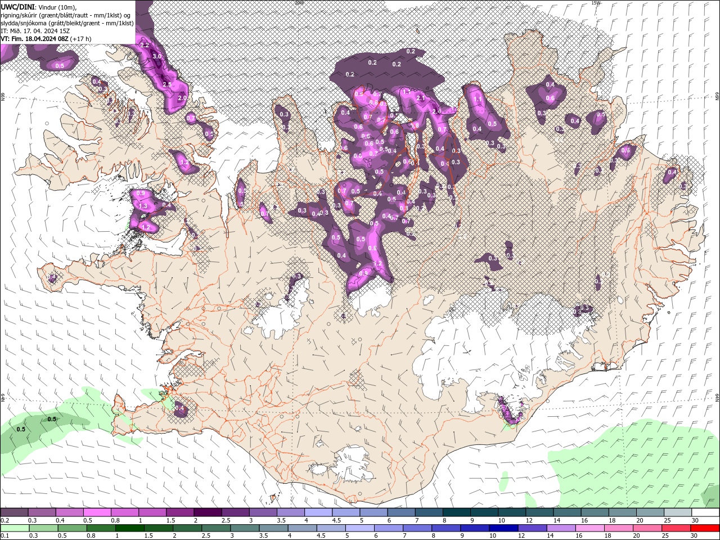Screen dimensions: 720x540
Task: Select the periwinkle snow swatch between 4 and 4.5
Action: (318, 512)
